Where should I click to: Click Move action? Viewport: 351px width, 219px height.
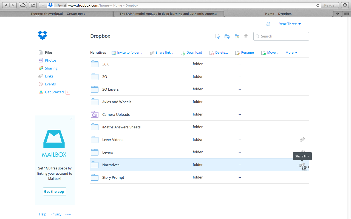coord(270,53)
